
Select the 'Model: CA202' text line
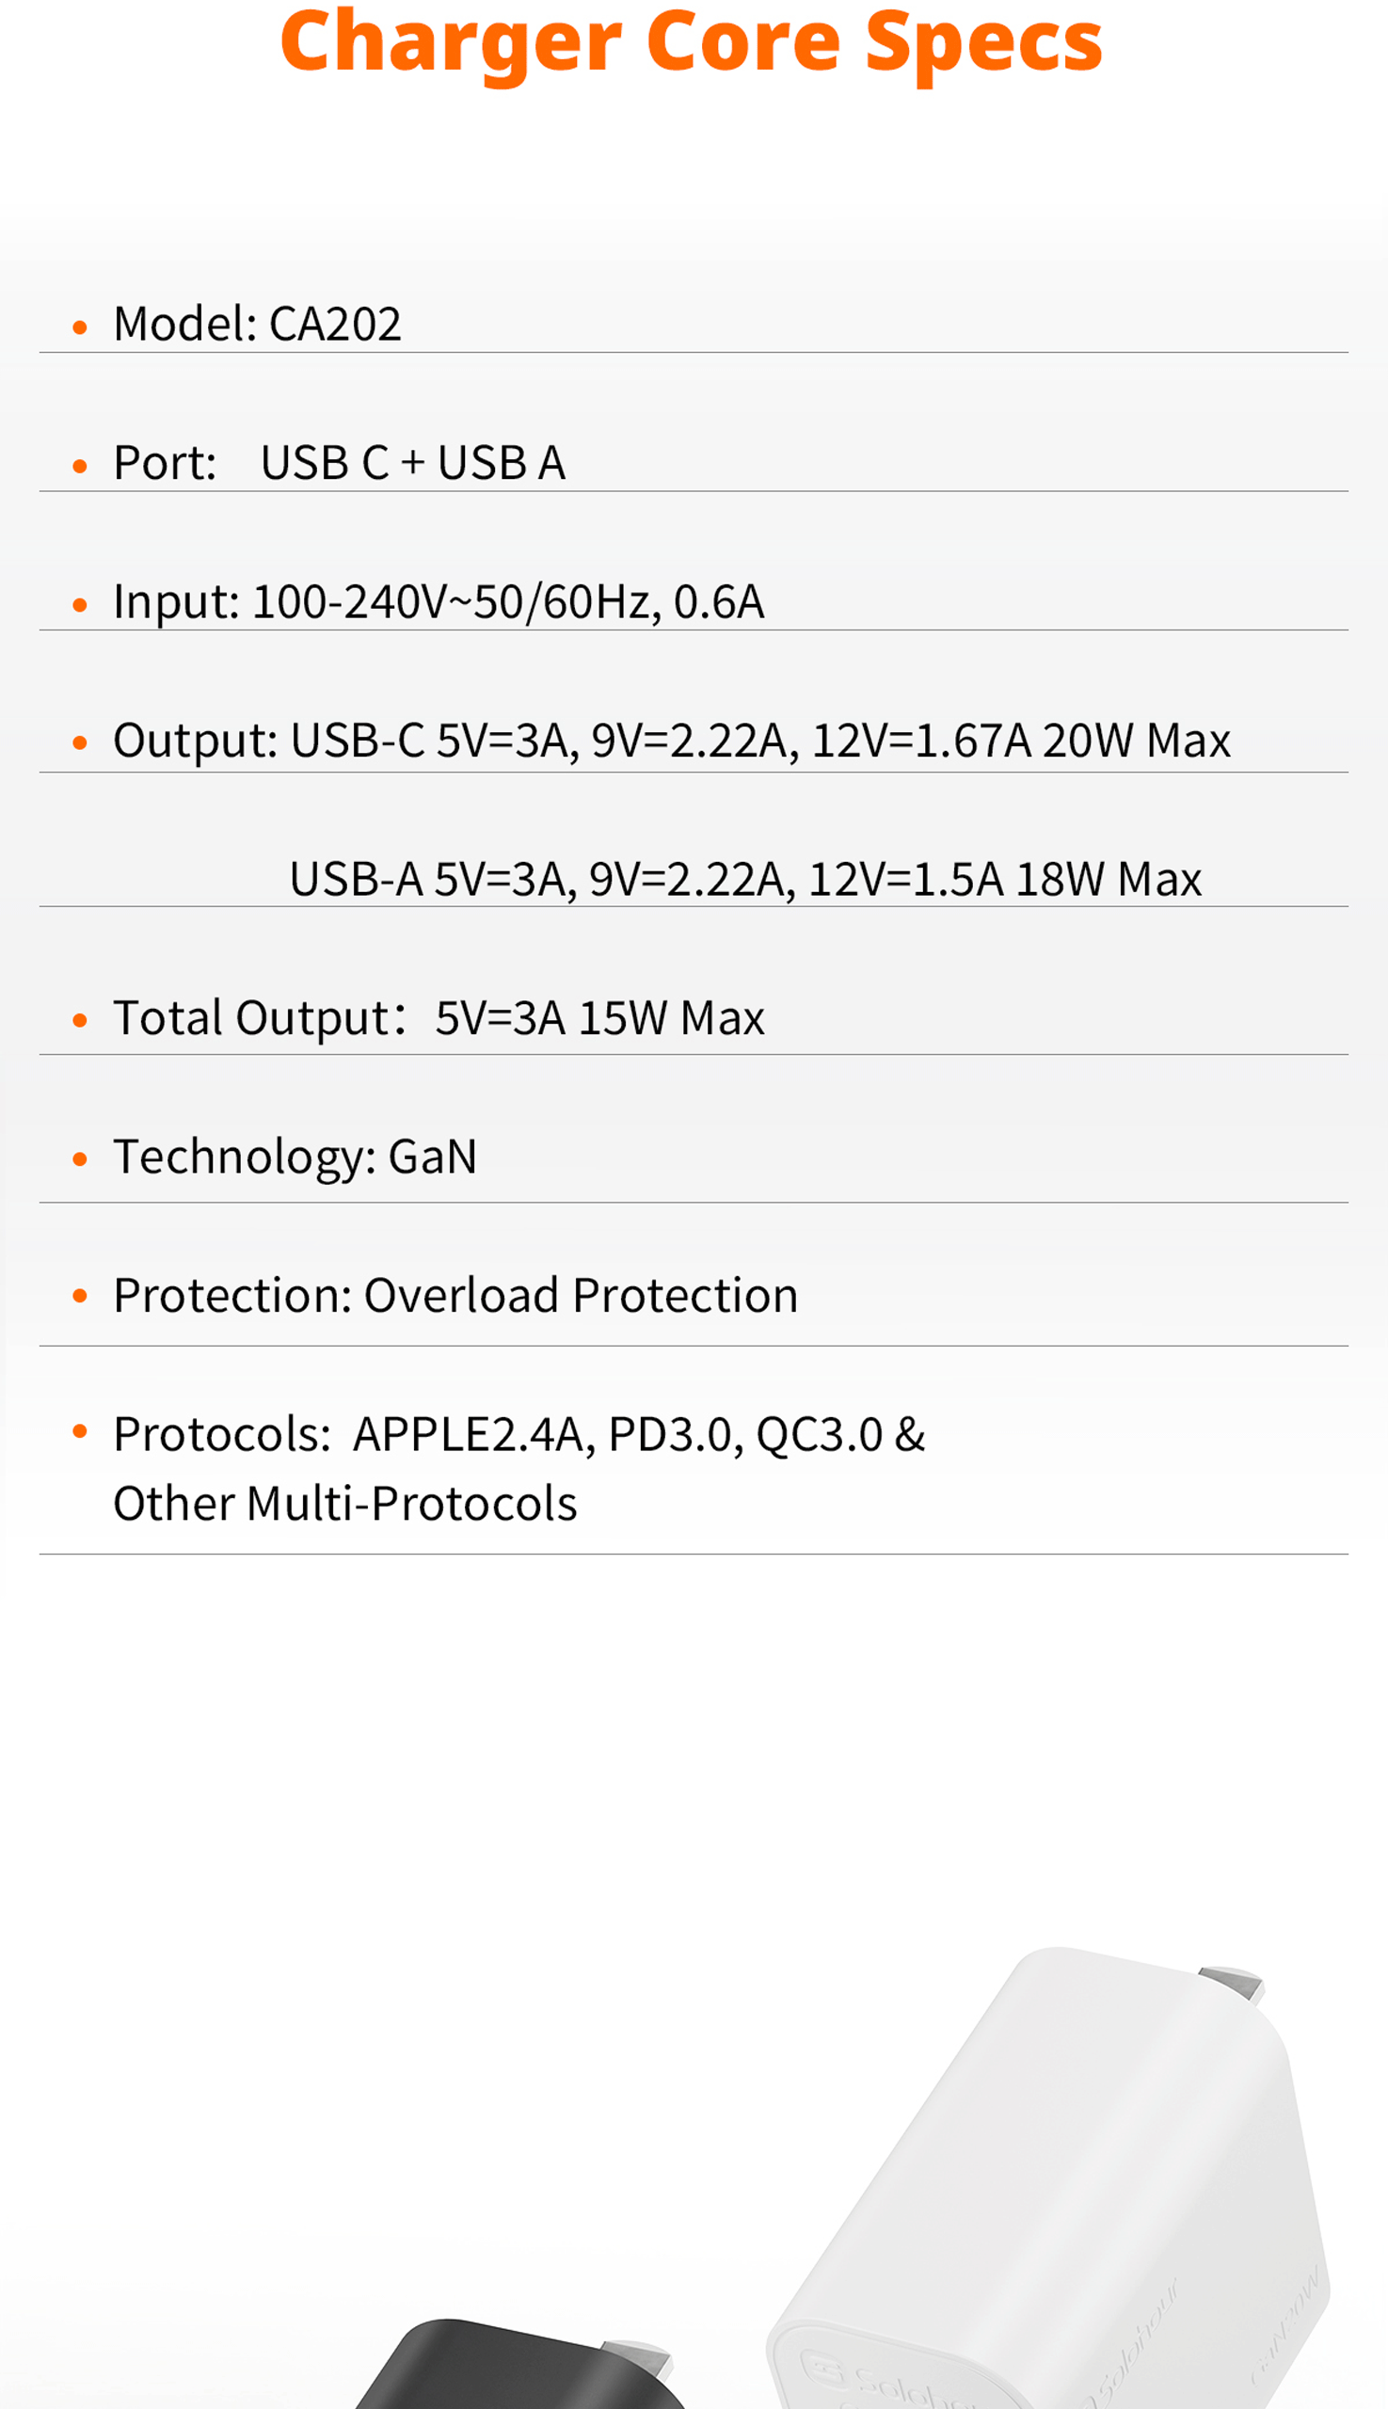coord(258,324)
